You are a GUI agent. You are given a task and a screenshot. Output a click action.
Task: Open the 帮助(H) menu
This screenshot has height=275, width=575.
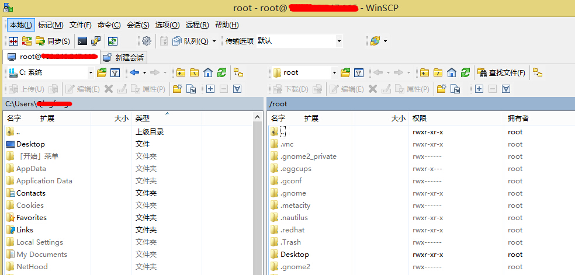[227, 25]
